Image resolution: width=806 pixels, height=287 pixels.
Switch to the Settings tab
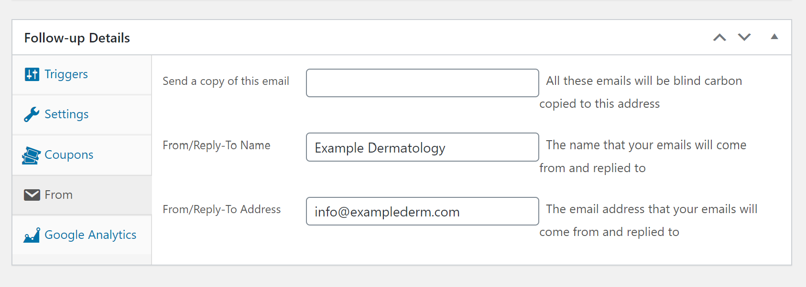click(x=66, y=114)
